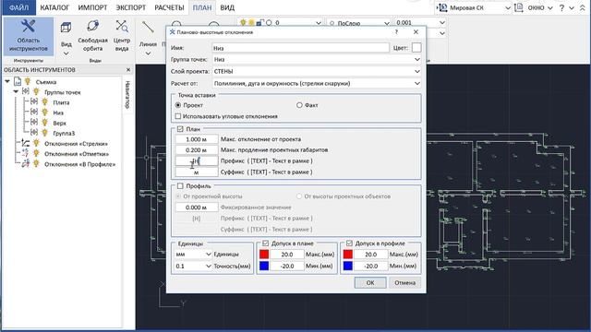
Task: Toggle the Низ group lightbulb visibility
Action: click(45, 113)
